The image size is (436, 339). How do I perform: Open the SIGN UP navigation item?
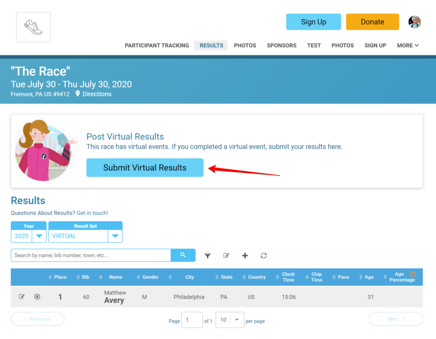pos(375,46)
